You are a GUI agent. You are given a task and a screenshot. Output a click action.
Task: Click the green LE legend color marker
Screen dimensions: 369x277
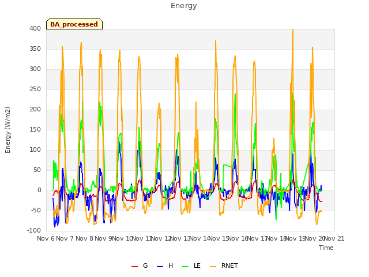(186, 267)
